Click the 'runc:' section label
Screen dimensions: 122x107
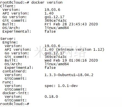pos(8,82)
